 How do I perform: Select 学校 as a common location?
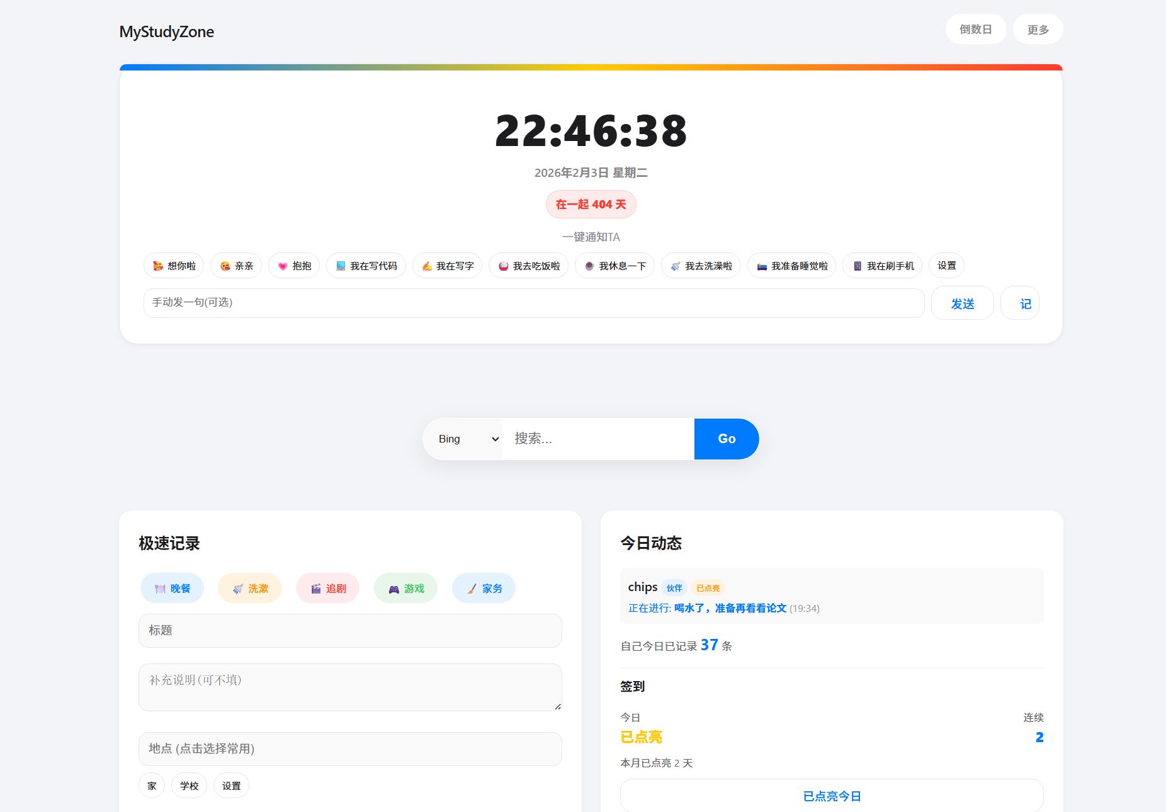click(189, 786)
